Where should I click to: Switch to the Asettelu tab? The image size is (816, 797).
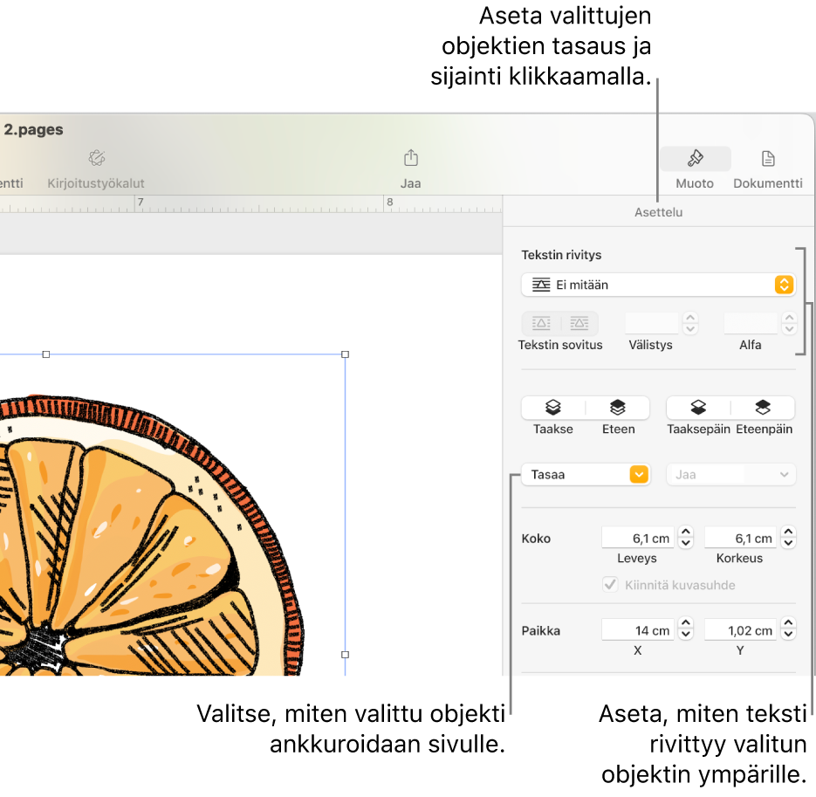[658, 212]
